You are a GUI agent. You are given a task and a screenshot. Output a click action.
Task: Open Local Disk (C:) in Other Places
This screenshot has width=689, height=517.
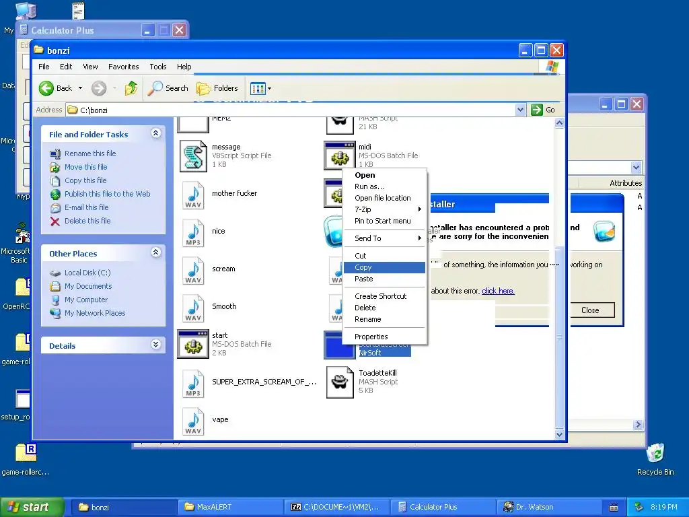(x=87, y=273)
